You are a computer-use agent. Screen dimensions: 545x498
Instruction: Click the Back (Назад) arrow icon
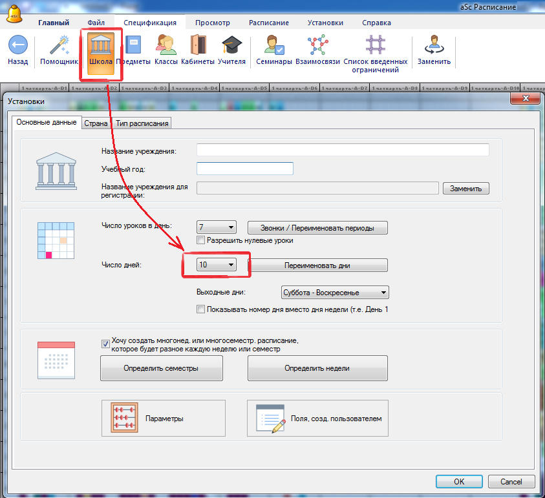point(17,47)
